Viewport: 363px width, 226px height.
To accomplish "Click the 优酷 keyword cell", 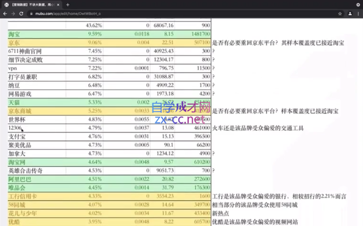I will [37, 222].
